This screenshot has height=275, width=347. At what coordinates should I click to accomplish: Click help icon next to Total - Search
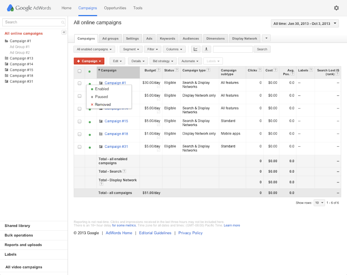coord(124,171)
